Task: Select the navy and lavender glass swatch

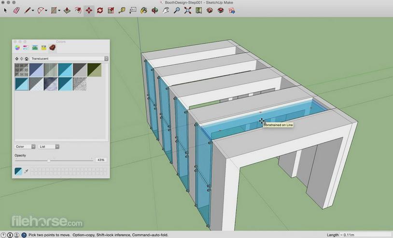Action: click(x=36, y=70)
